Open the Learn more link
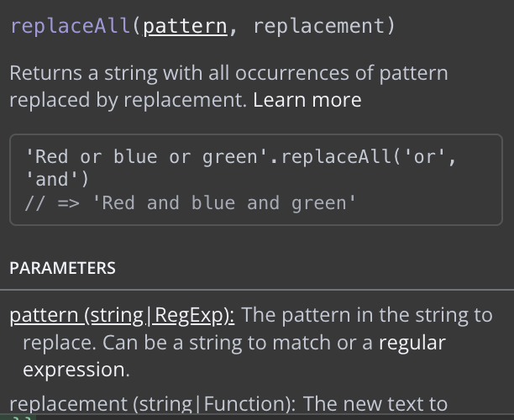514x420 pixels. click(307, 100)
